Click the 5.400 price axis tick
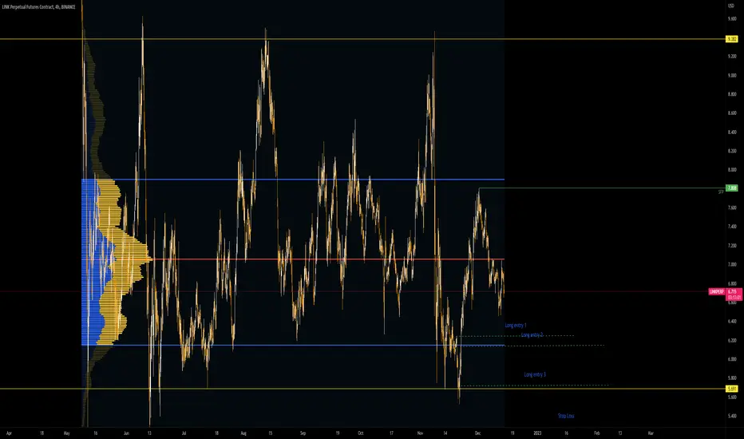744x439 pixels. (732, 416)
